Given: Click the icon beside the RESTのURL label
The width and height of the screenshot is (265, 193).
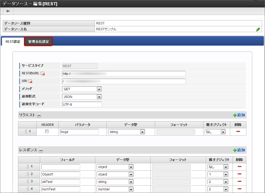Looking at the screenshot, I should [42, 74].
